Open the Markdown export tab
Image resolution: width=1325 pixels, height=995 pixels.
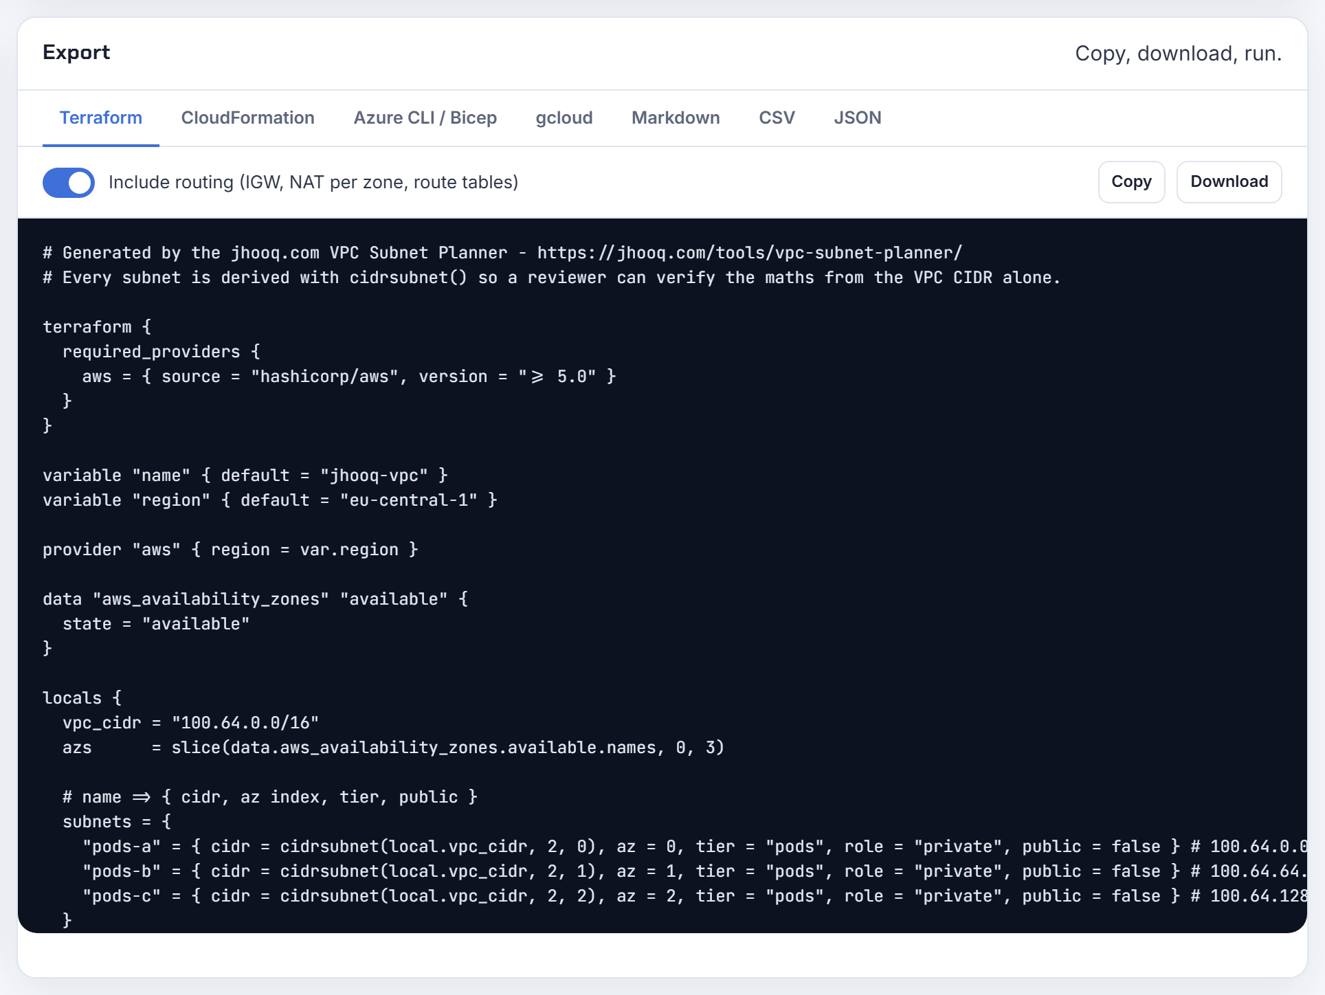[676, 118]
